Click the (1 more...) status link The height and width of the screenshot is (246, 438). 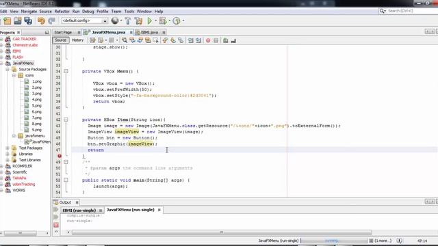[x=383, y=241]
